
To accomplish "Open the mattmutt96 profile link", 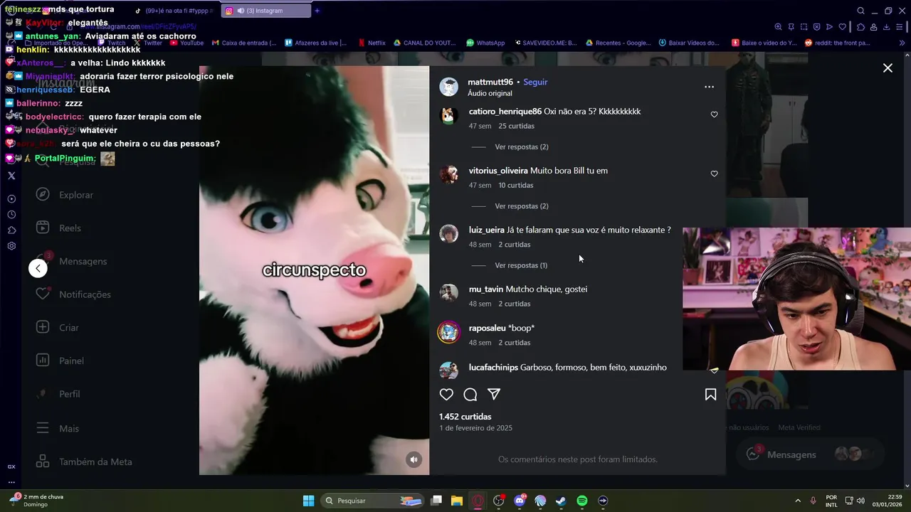I will point(490,82).
